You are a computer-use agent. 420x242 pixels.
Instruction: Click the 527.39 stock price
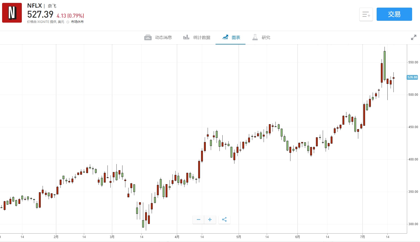tap(40, 14)
